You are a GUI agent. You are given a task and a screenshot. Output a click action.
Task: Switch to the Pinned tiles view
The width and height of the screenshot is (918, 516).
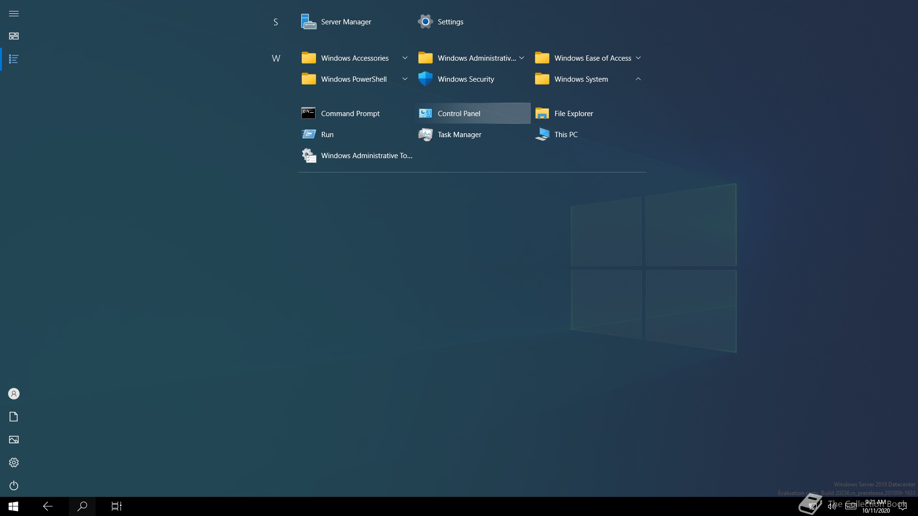[x=14, y=36]
